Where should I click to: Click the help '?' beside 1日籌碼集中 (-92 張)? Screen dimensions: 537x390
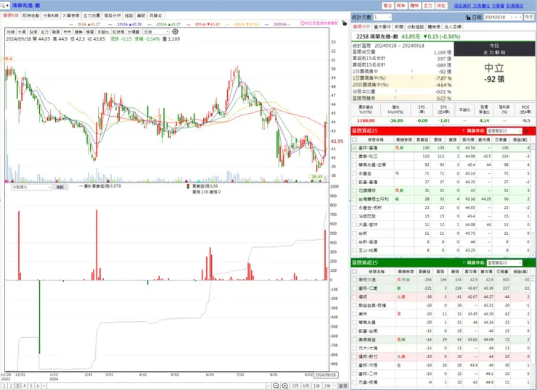point(411,72)
